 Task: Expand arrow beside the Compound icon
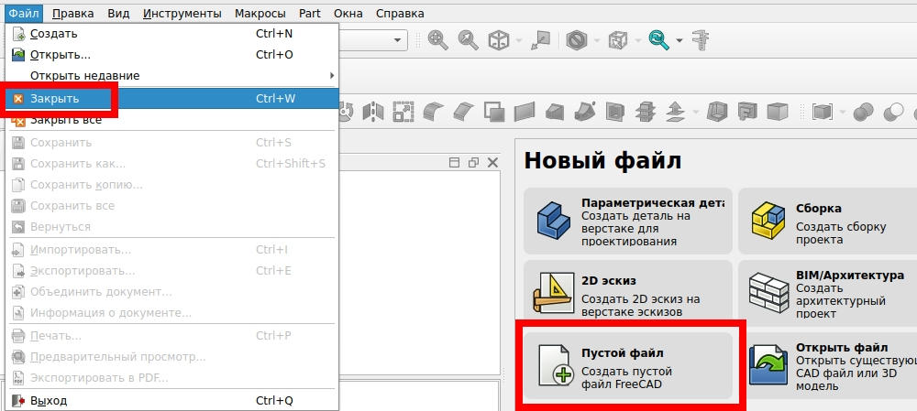(843, 111)
